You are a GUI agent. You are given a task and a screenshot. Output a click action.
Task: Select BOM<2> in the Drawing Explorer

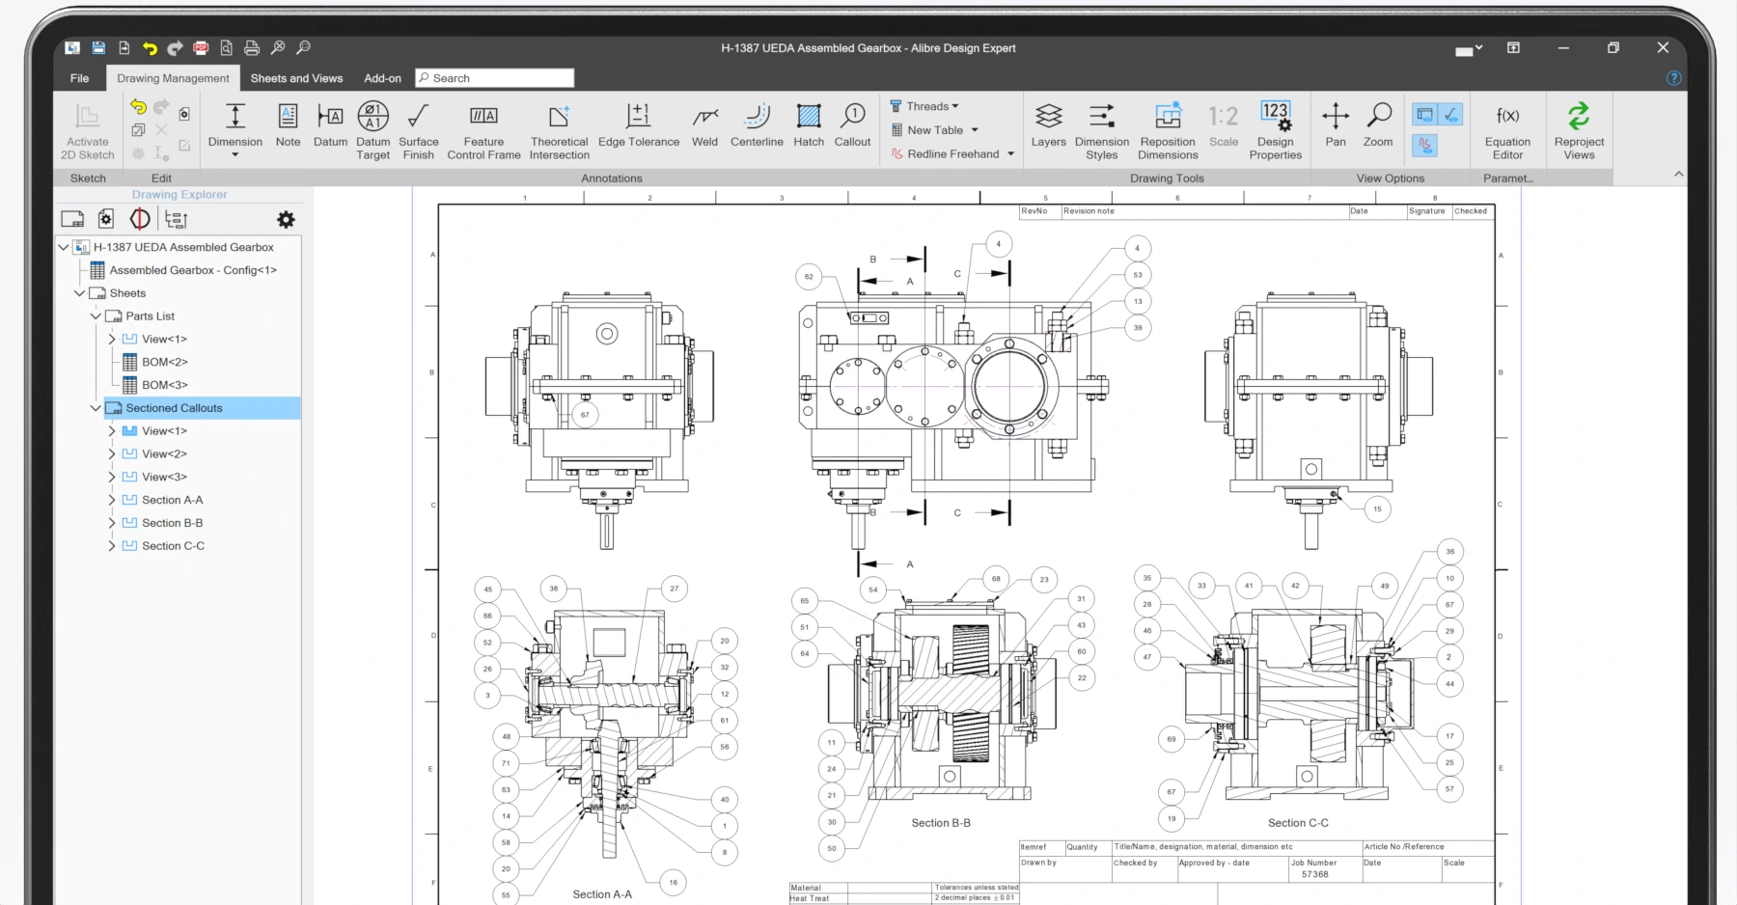pos(164,362)
